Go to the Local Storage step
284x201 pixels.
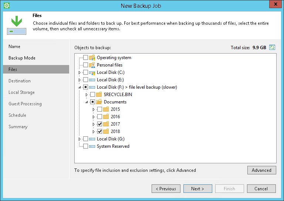tap(36, 92)
